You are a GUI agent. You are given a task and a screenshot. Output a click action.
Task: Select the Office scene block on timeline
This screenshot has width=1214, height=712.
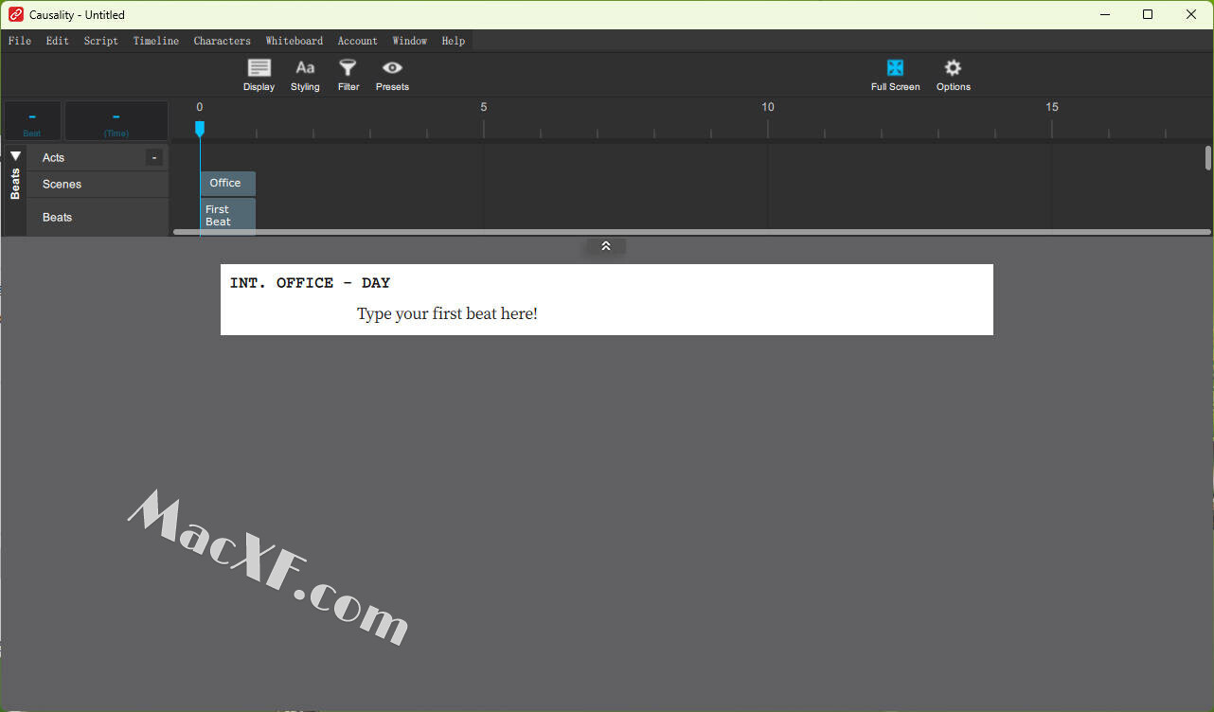pos(227,183)
